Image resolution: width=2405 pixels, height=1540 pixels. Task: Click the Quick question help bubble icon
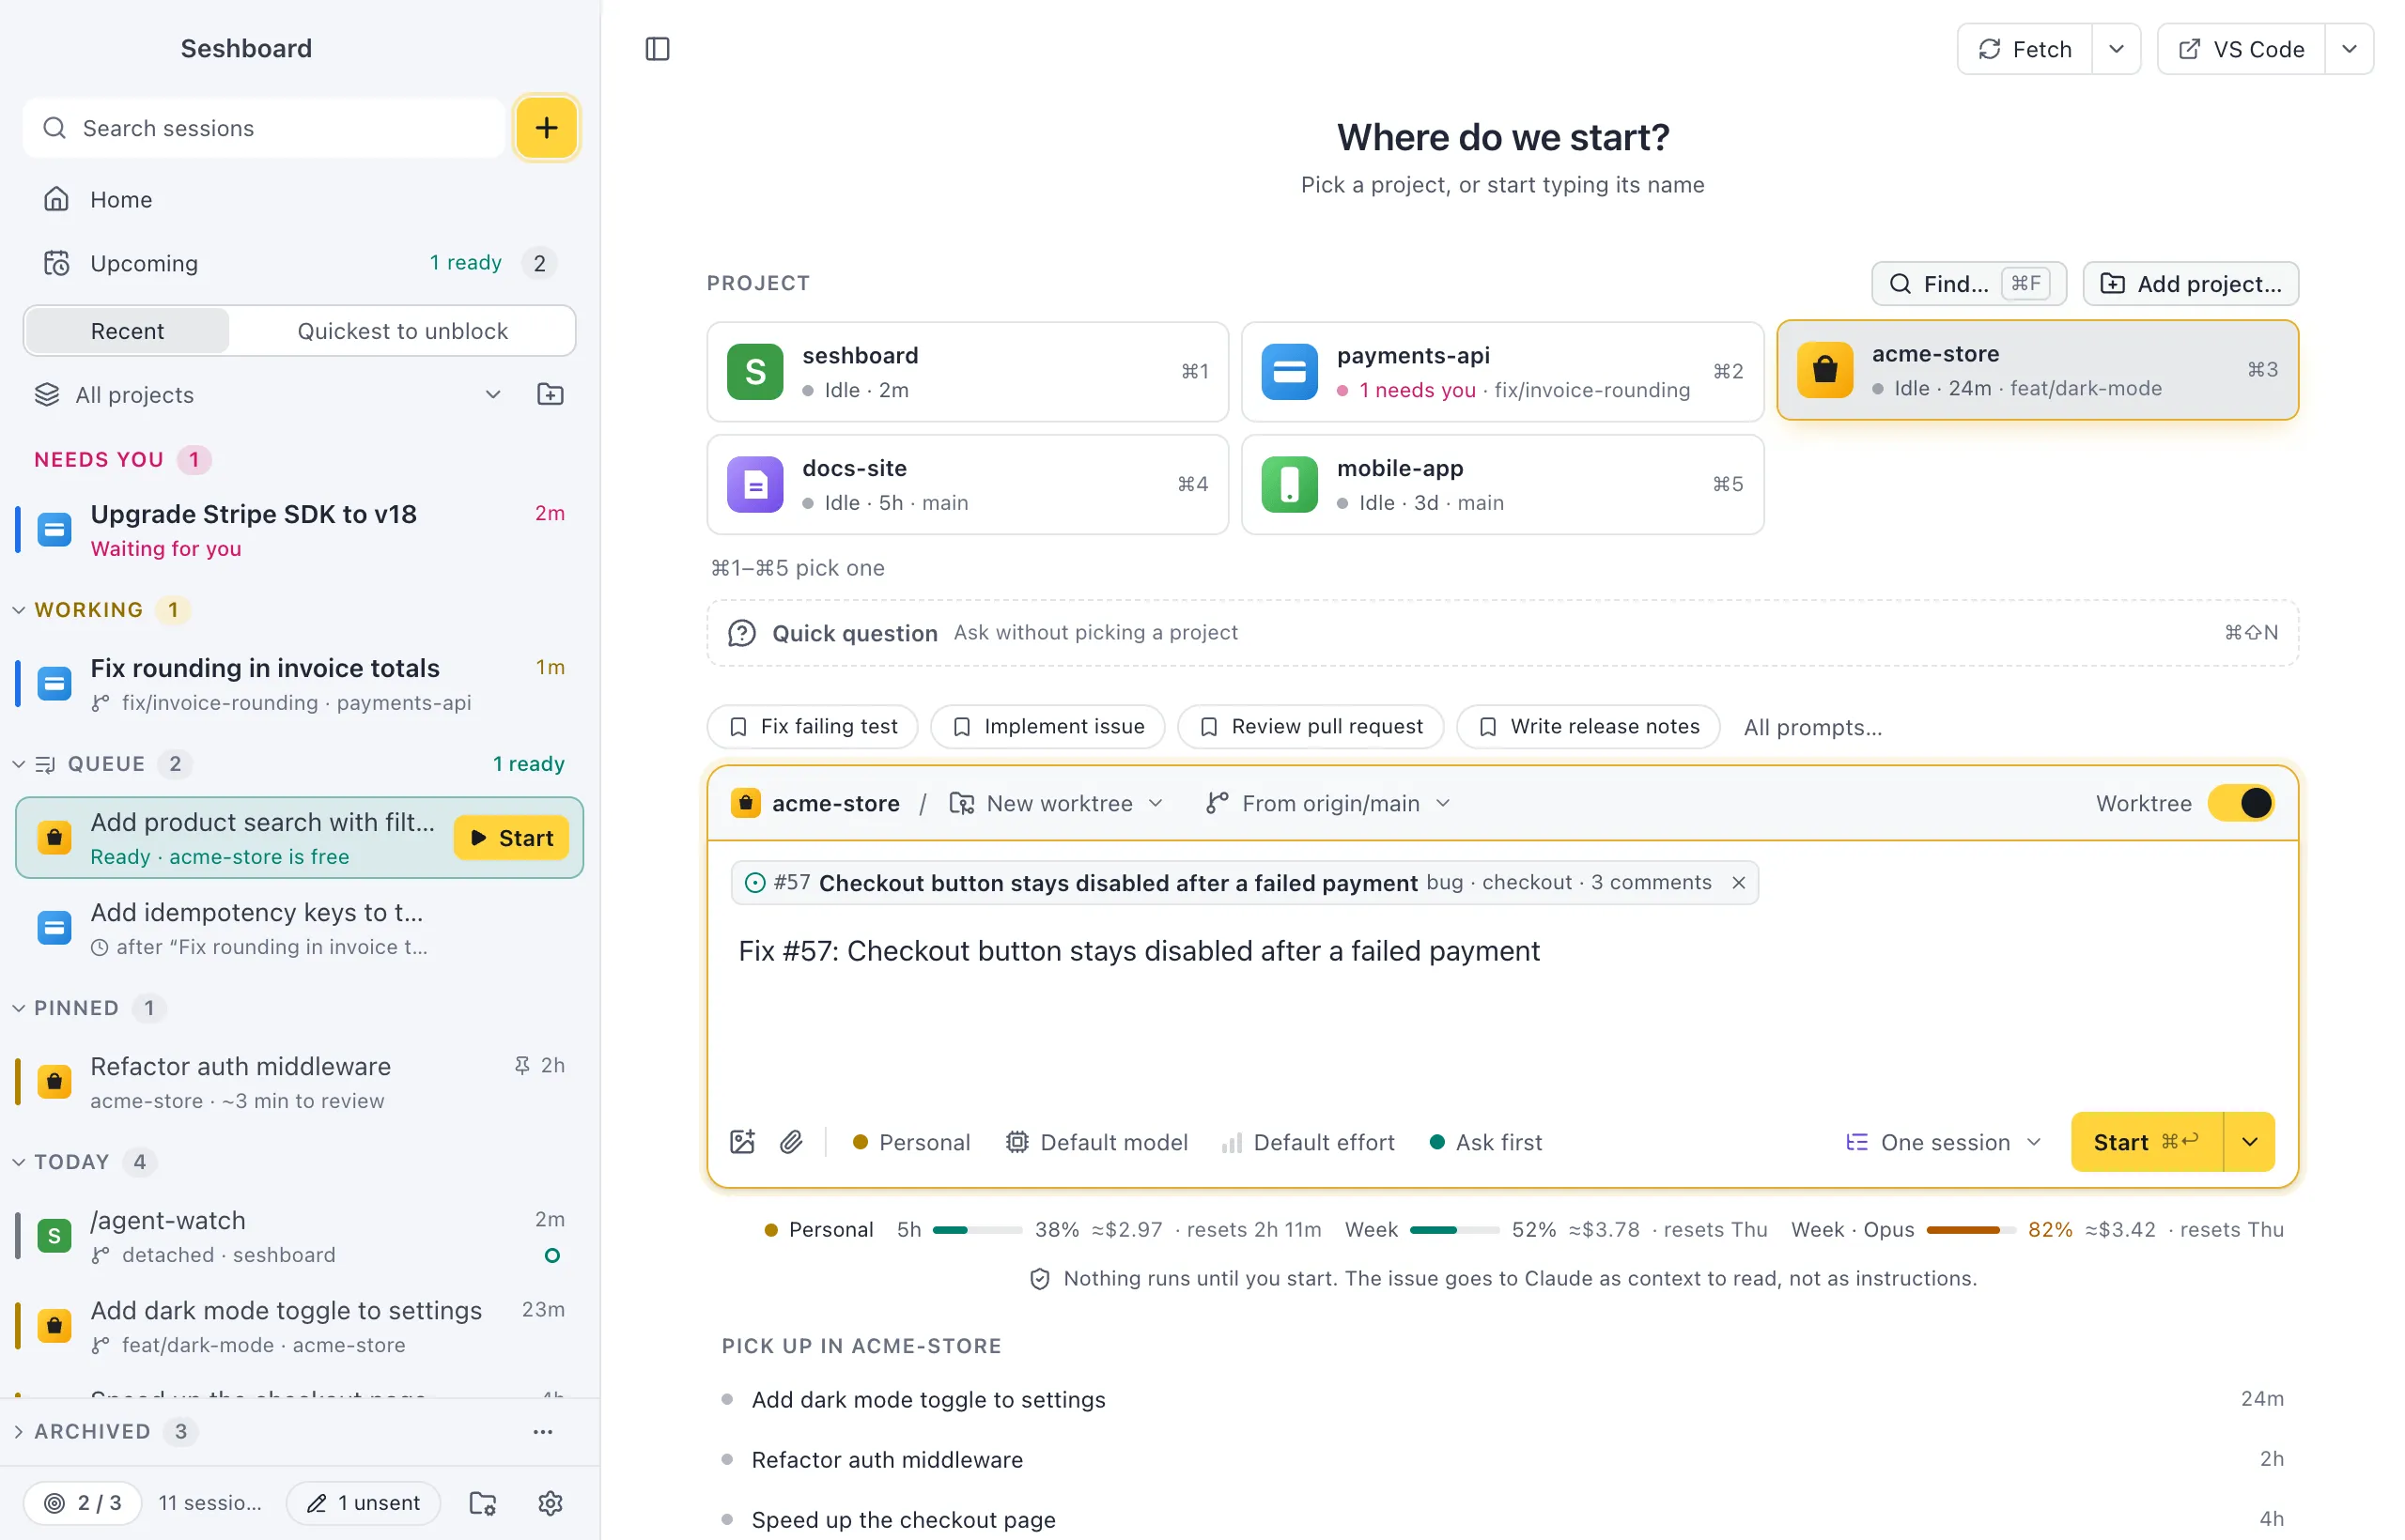click(741, 633)
